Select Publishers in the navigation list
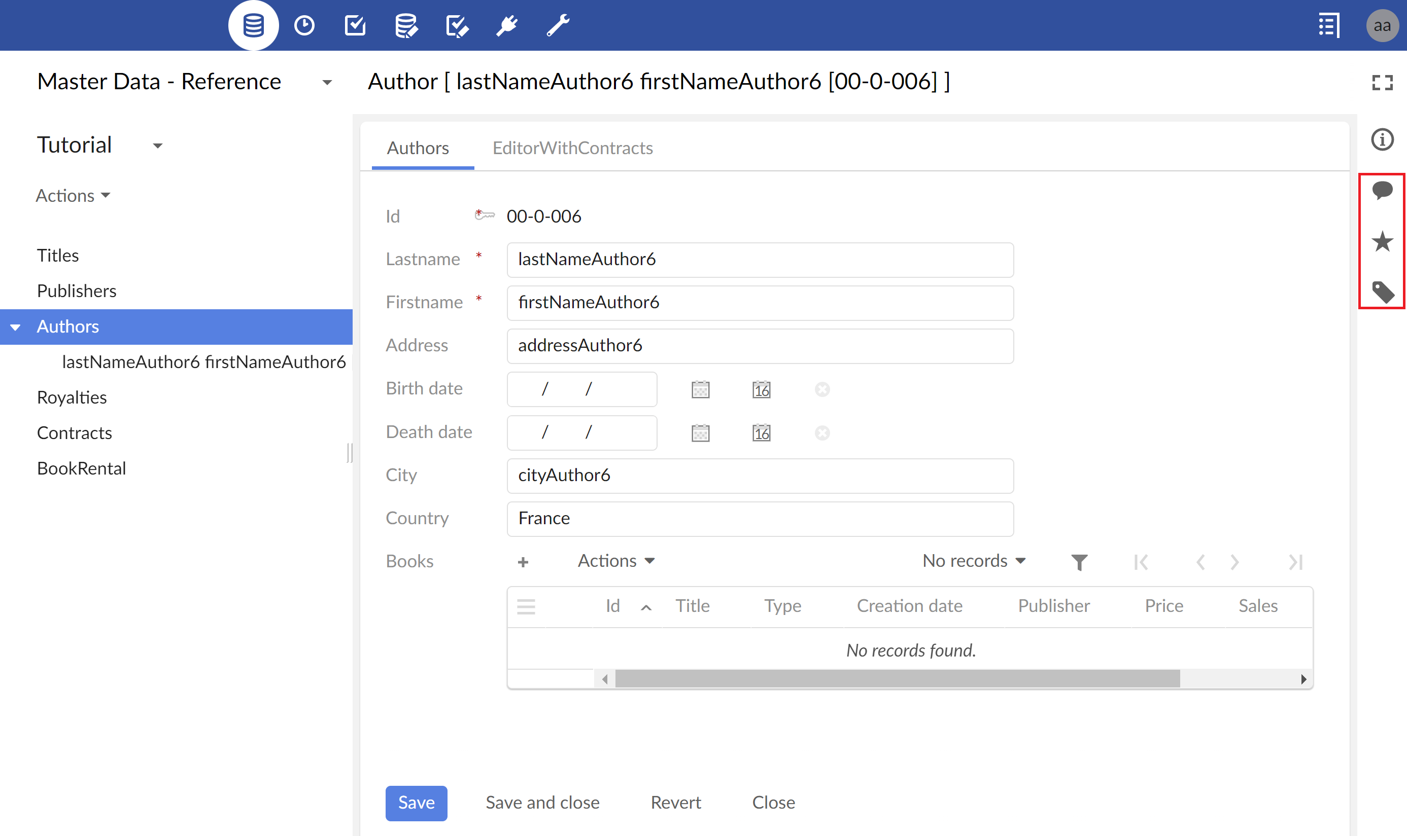This screenshot has height=836, width=1407. (x=77, y=290)
